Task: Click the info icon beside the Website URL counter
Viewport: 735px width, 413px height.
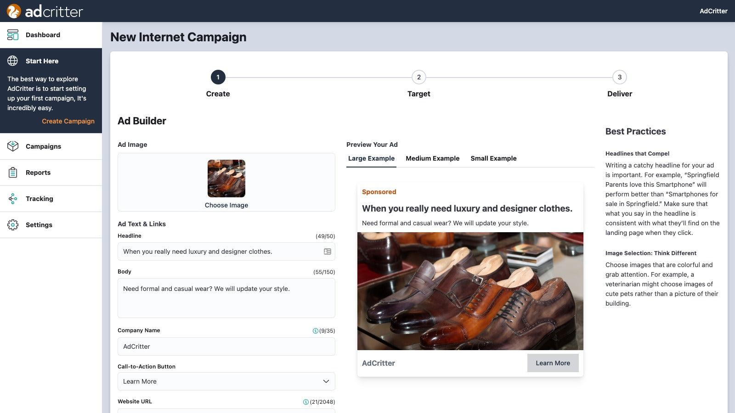Action: (305, 401)
